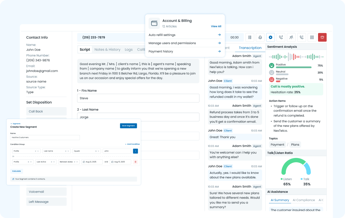Screen dimensions: 345x218
Task: Select the Call Back disposition
Action: point(46,112)
